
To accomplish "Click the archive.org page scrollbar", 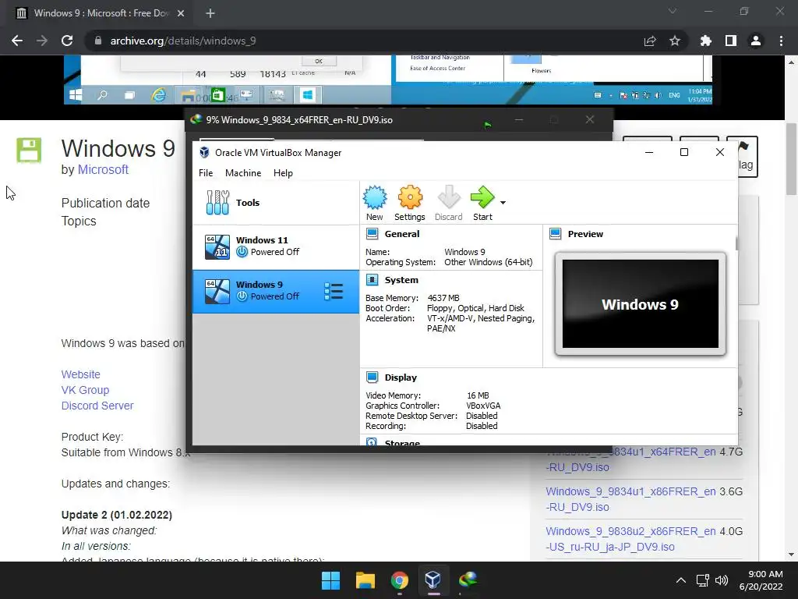I will click(792, 159).
